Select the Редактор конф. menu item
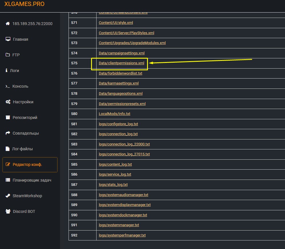This screenshot has height=249, width=285. [27, 164]
